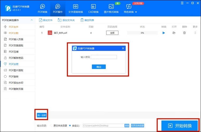201x132 pixels.
Task: Select PDF压缩 in sidebar
Action: point(17,52)
